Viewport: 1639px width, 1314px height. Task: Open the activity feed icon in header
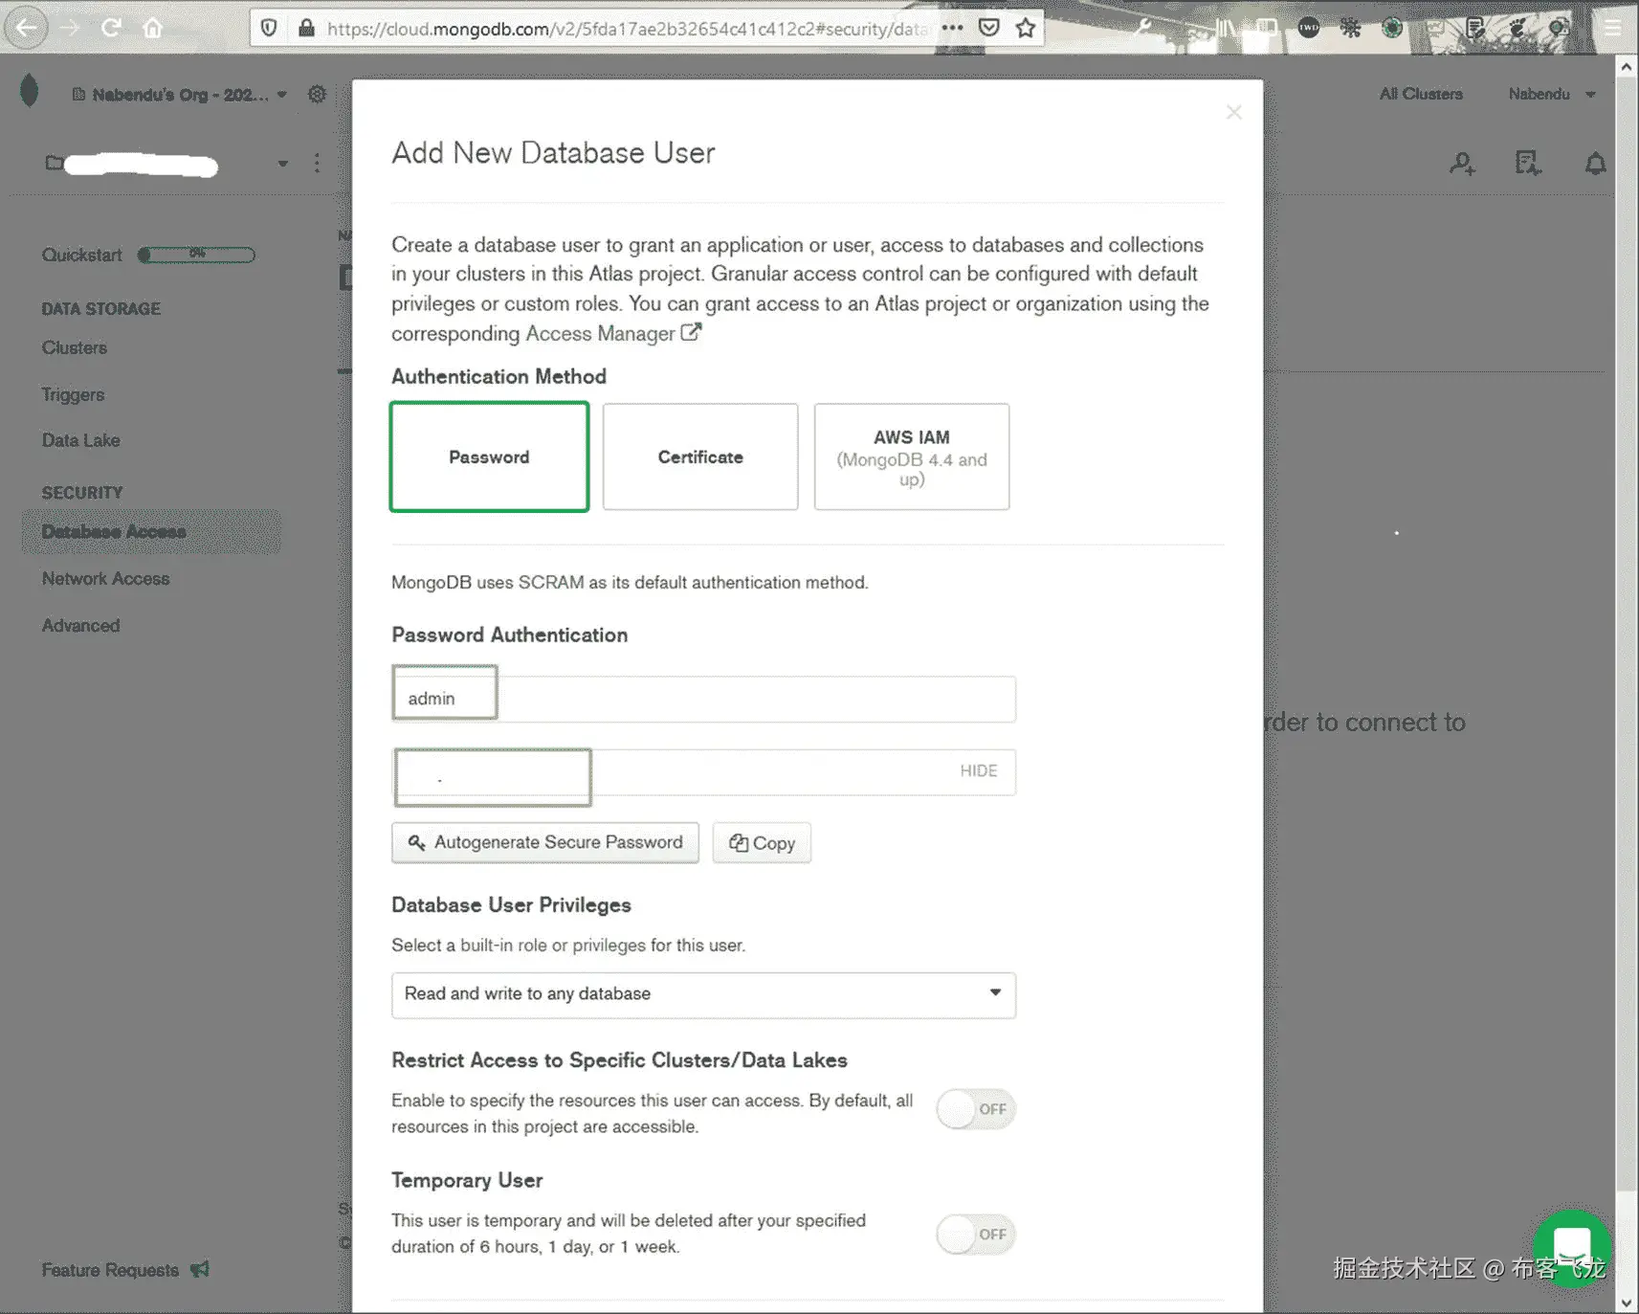[x=1528, y=164]
